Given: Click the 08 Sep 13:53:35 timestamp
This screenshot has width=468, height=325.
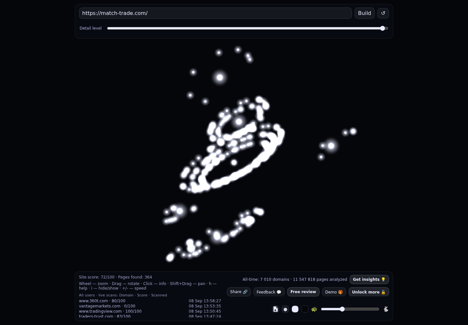Looking at the screenshot, I should pyautogui.click(x=205, y=306).
